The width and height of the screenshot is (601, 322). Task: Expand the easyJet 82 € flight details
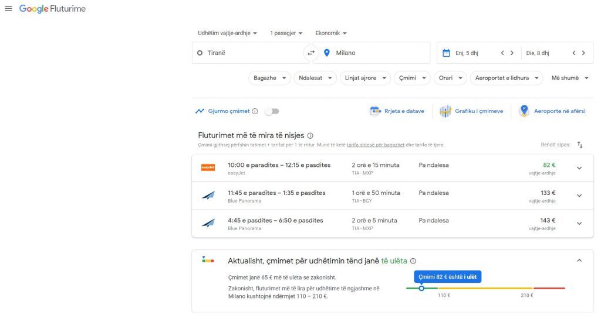(x=579, y=168)
